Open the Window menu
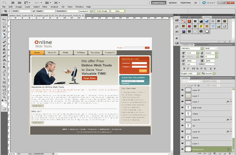Screen dimensions: 236x155 click(x=79, y=7)
